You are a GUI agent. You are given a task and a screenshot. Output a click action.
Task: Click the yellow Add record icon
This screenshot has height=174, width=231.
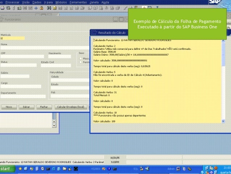coord(55,8)
